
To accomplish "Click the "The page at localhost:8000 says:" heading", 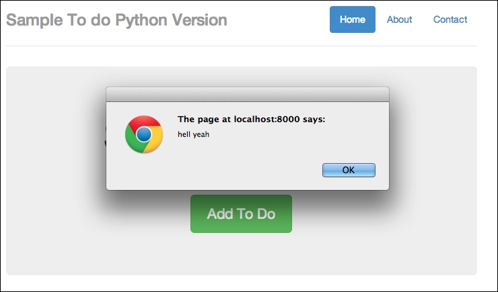I will (x=251, y=119).
